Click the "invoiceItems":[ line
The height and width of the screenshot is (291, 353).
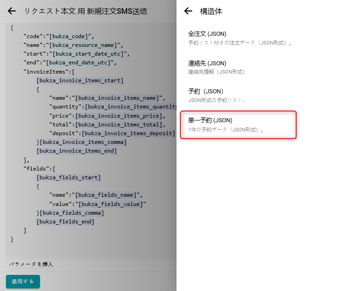pos(49,72)
